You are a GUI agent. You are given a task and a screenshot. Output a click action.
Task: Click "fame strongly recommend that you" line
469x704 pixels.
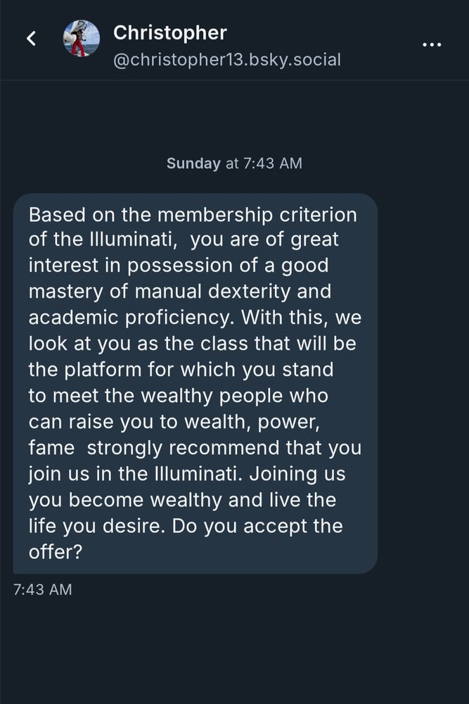click(x=195, y=448)
